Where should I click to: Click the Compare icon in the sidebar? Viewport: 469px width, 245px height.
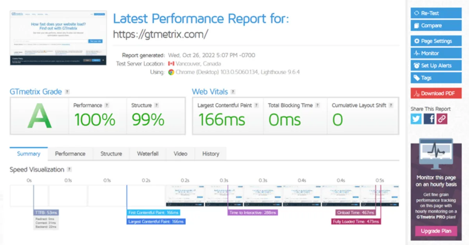click(x=417, y=25)
